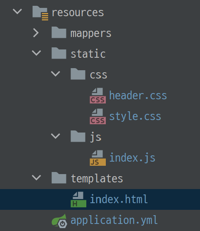Screen dimensions: 200x231
Task: Select the mappers label
Action: 91,34
